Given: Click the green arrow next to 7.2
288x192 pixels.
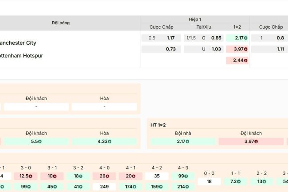Looking at the screenshot, I should (x=240, y=181).
